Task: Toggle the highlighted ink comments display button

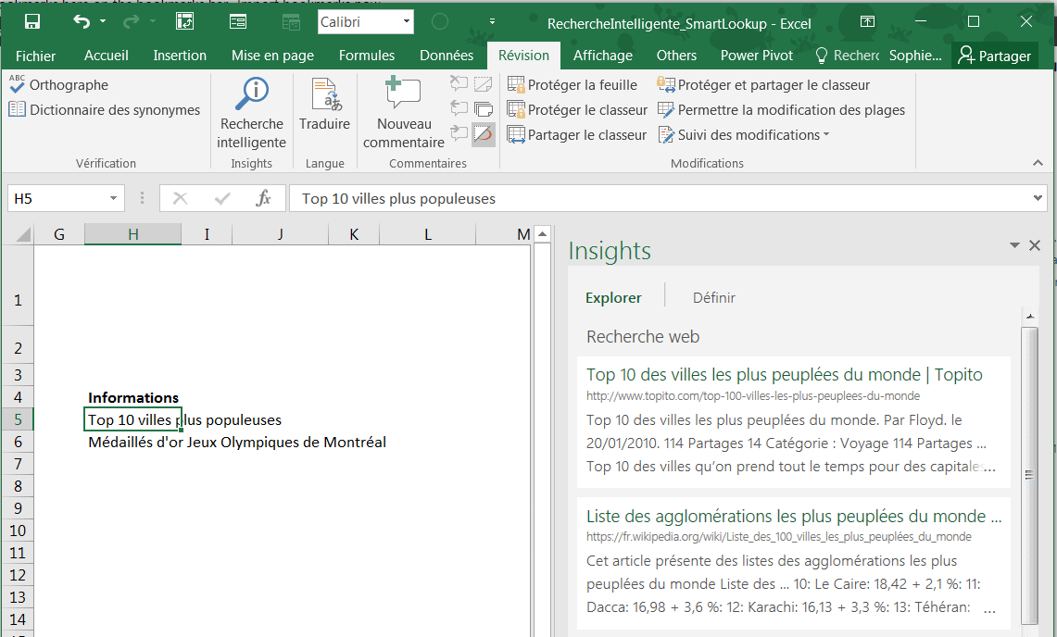Action: click(x=483, y=135)
